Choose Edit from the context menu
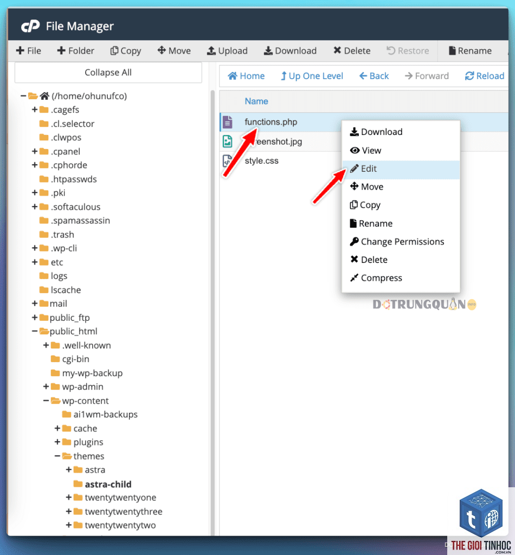 [x=401, y=169]
